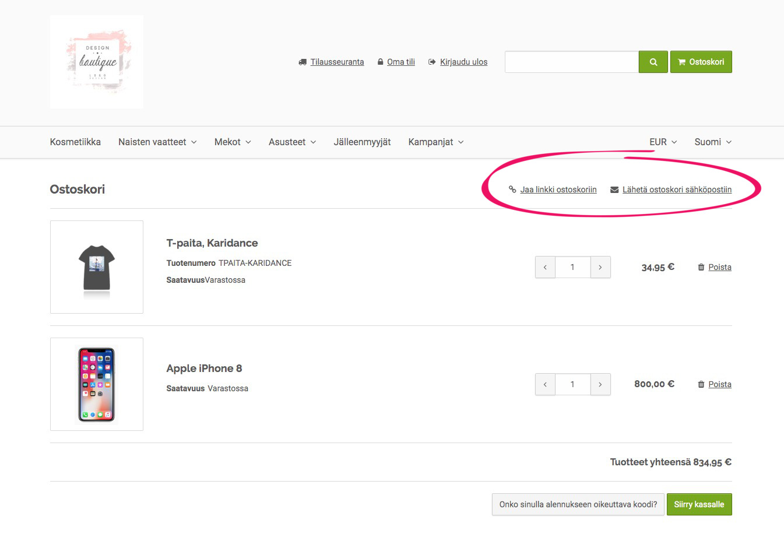Click the Ostoskori page heading
The height and width of the screenshot is (551, 784).
[x=78, y=189]
